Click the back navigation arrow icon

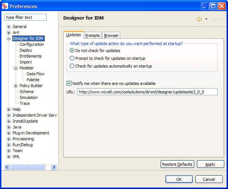click(199, 19)
